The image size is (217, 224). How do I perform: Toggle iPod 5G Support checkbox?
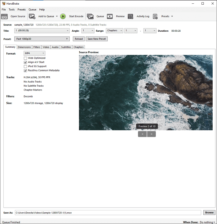[25, 66]
